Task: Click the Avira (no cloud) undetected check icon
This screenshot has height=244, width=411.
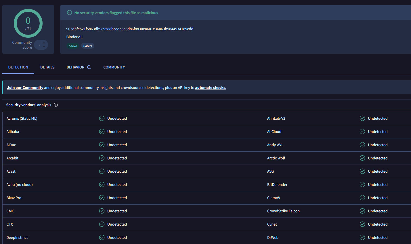Action: click(x=102, y=184)
